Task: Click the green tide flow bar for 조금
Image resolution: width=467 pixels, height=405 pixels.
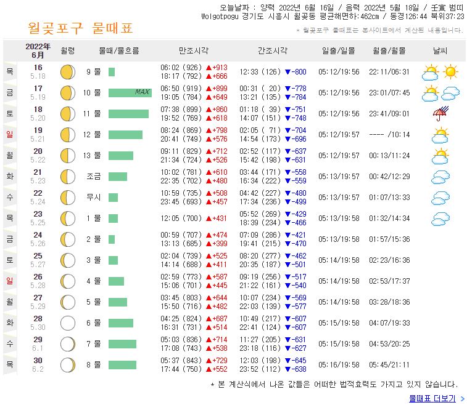Action: coord(118,177)
